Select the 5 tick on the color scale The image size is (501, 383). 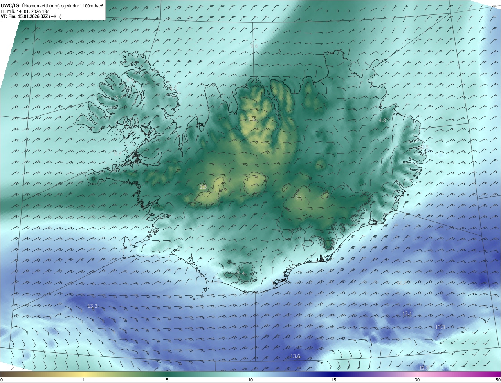(x=167, y=380)
